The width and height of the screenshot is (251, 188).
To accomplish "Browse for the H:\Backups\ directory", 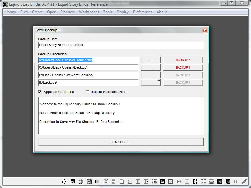I will tap(151, 83).
